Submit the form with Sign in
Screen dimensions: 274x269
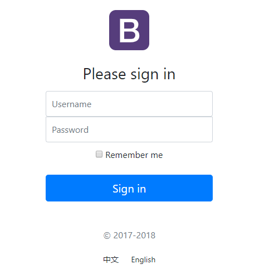[129, 188]
